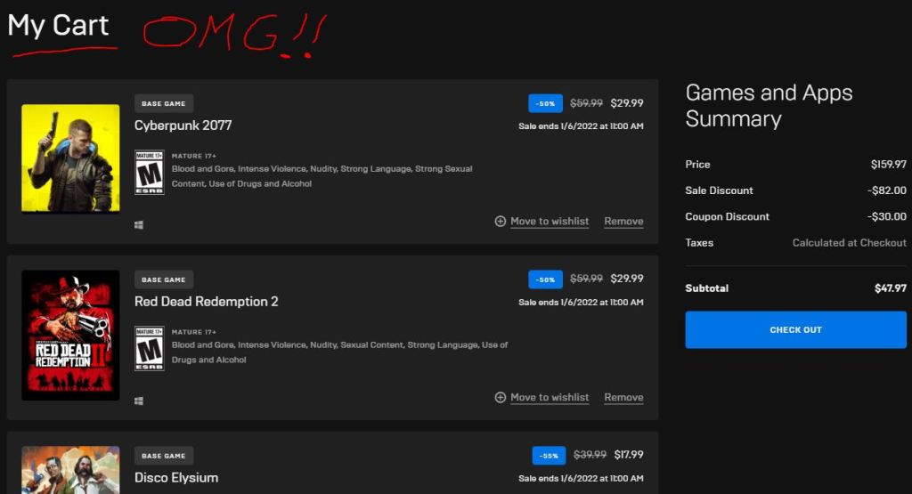Click the Base Game tag above Disco Elysium
Image resolution: width=912 pixels, height=494 pixels.
pos(164,456)
